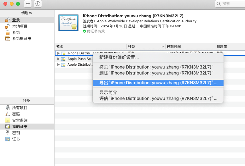This screenshot has width=245, height=166.
Task: Click the sort chevron in 种类 column header
Action: 163,47
